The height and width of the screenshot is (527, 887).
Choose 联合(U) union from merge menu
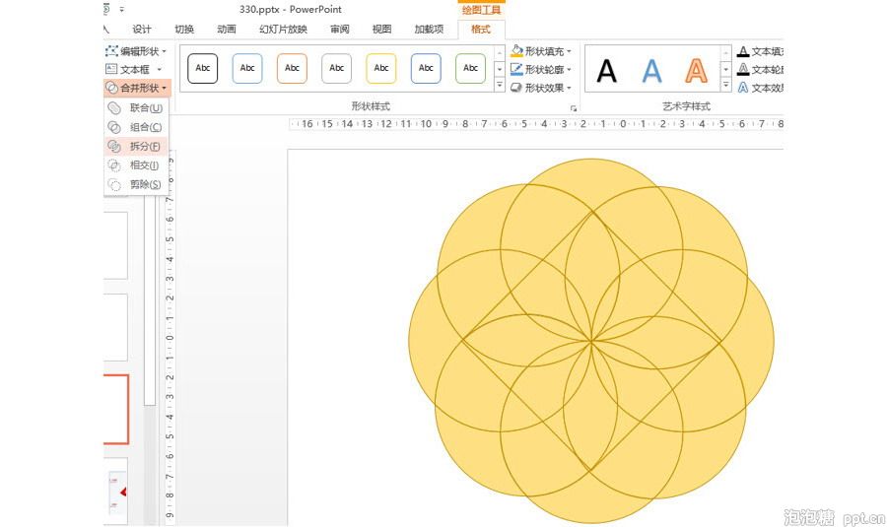(136, 107)
